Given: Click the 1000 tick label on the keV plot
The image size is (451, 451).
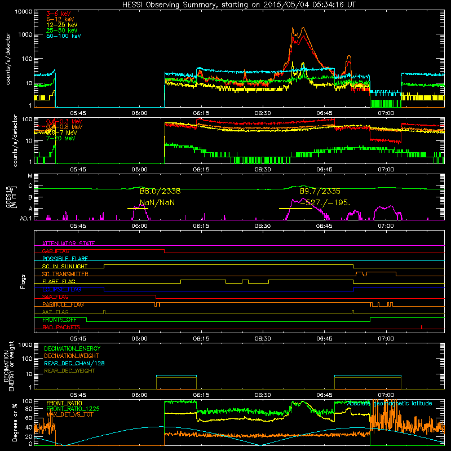Looking at the screenshot, I should click(x=25, y=34).
